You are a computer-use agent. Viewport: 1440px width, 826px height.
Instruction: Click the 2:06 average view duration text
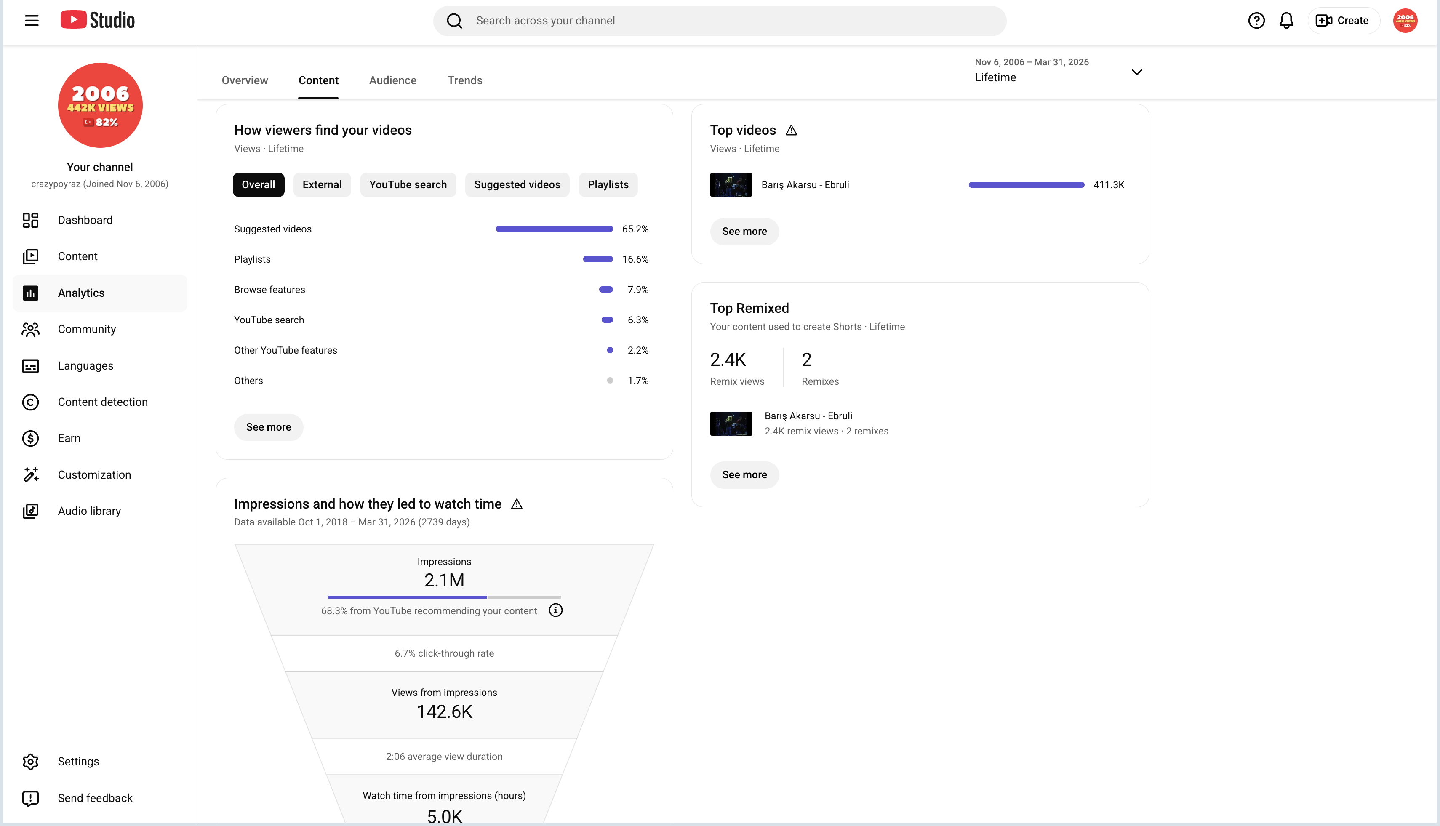click(444, 757)
